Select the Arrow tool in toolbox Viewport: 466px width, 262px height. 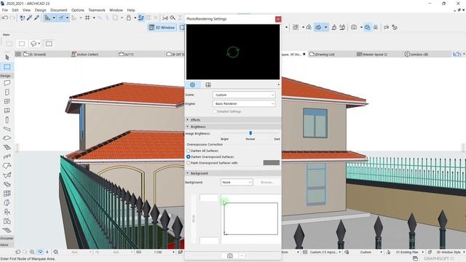[x=7, y=57]
